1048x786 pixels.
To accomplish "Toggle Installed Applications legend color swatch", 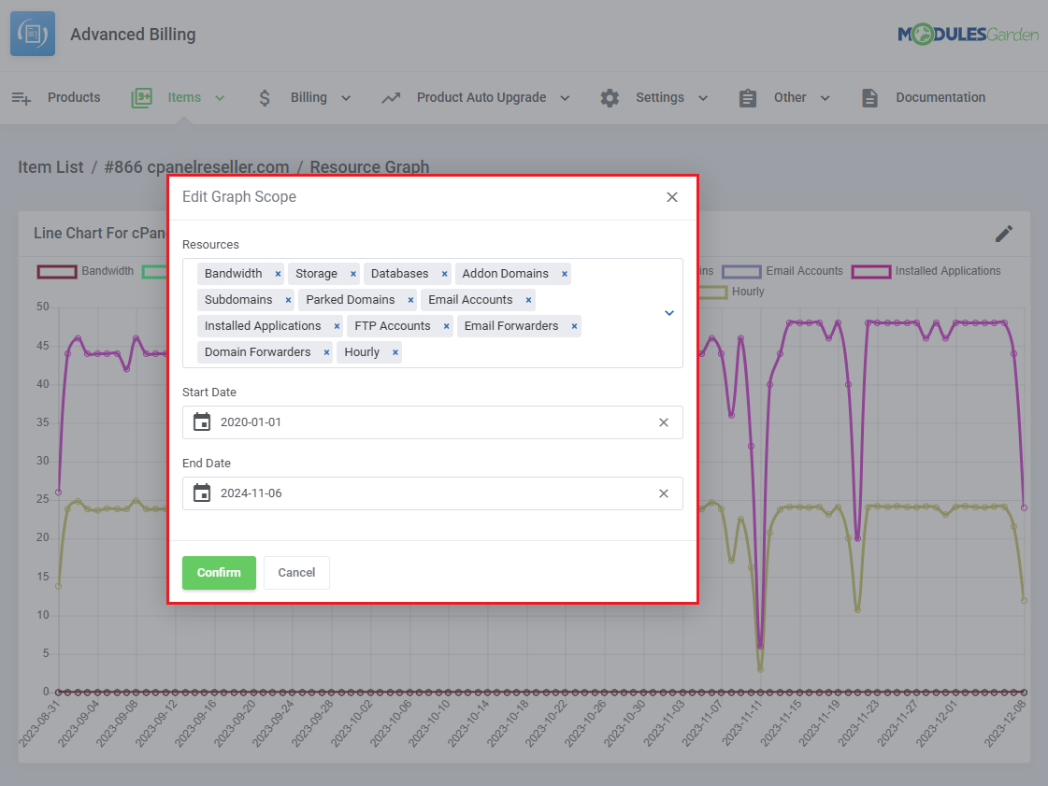I will 871,271.
